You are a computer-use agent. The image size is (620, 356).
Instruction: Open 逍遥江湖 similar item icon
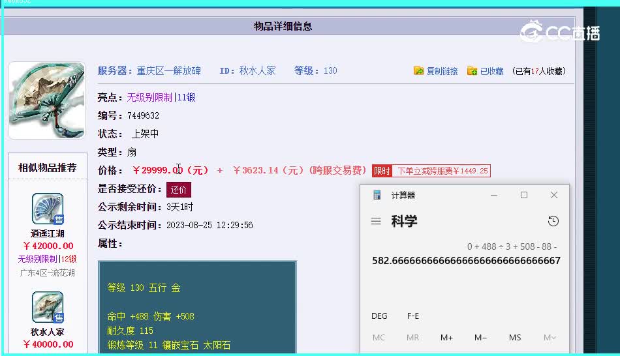click(x=48, y=209)
